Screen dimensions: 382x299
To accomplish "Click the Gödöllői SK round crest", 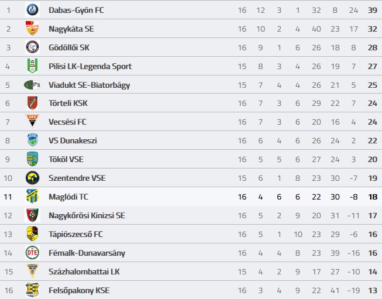I will (32, 47).
